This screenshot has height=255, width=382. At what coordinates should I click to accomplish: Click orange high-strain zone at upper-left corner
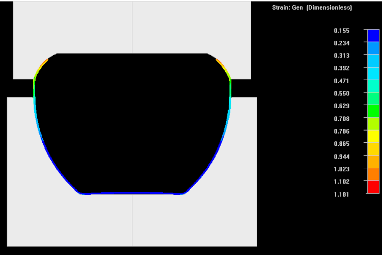coord(44,63)
